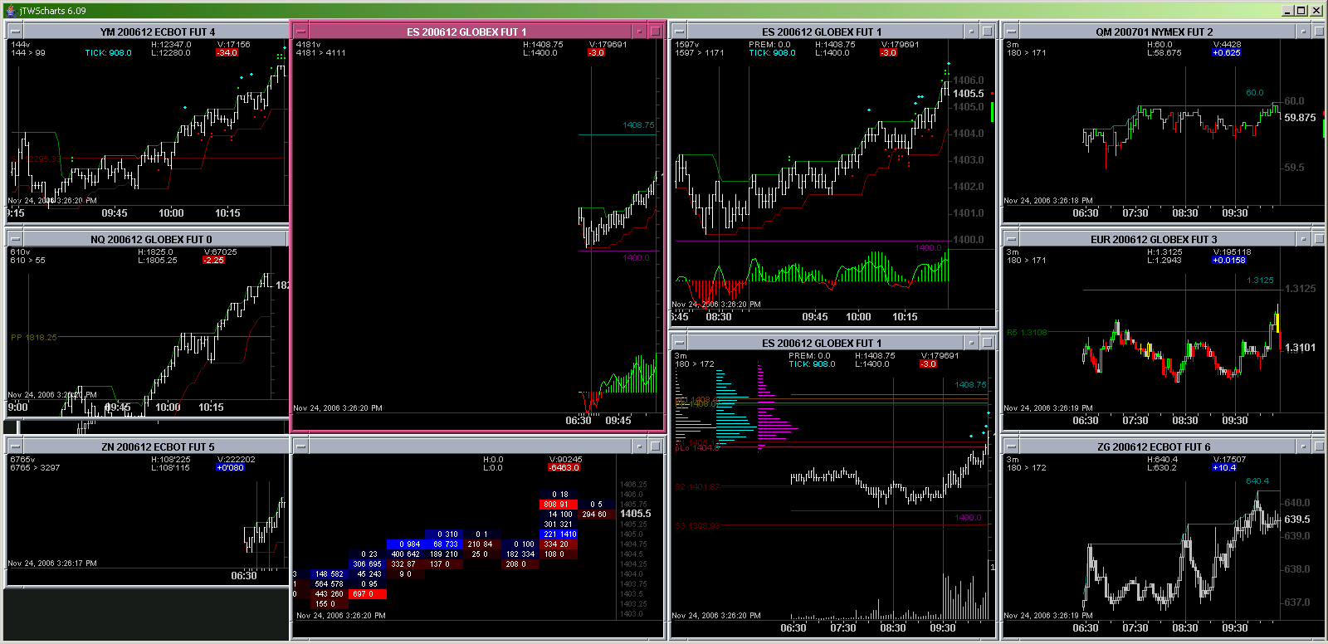
Task: Click the +10.4 change value in ZG chart
Action: [x=1225, y=467]
